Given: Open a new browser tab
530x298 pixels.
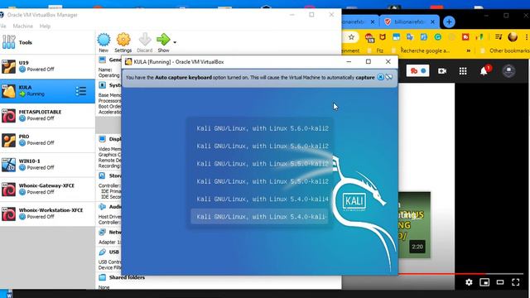Looking at the screenshot, I should pyautogui.click(x=449, y=22).
